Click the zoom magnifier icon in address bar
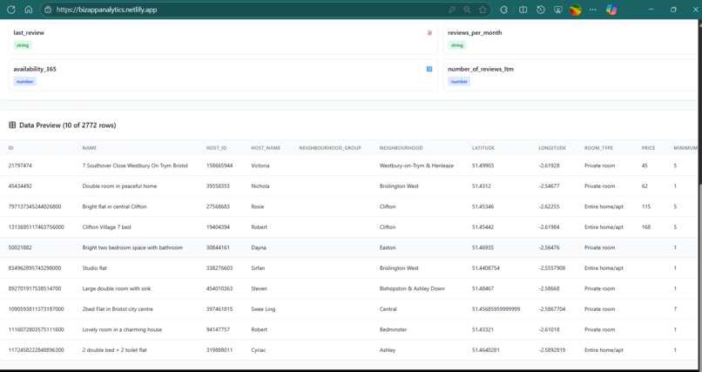702x372 pixels. [467, 10]
